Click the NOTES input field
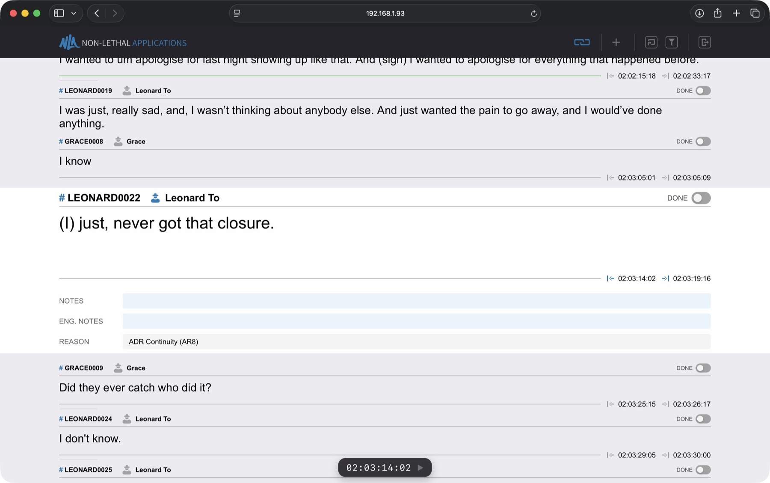This screenshot has width=770, height=483. click(x=417, y=301)
